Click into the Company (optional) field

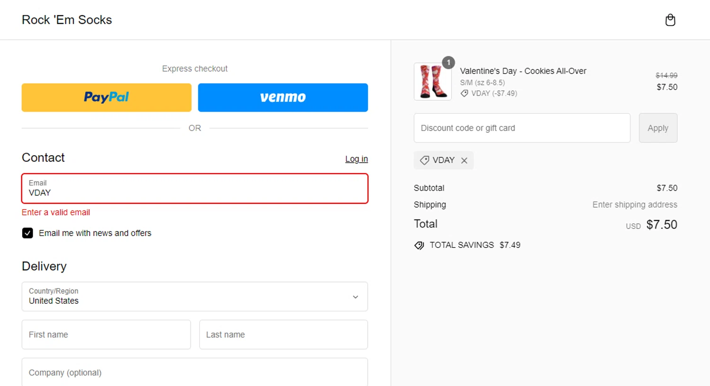click(195, 372)
